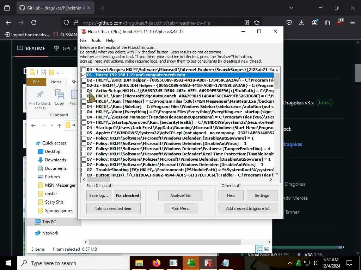
Task: Check O7 TamperProtection policy checkbox
Action: 84,149
